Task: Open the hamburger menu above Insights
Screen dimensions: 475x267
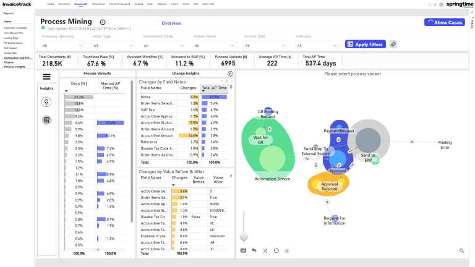Action: (46, 77)
